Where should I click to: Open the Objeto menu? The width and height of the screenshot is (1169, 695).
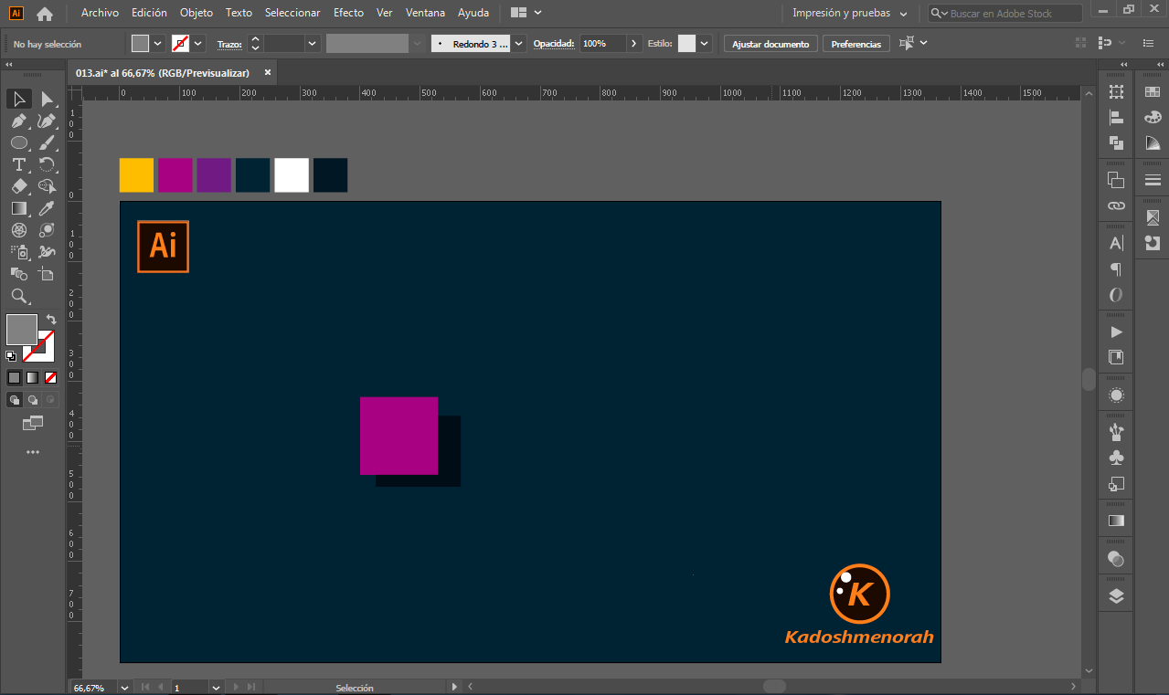(x=197, y=14)
